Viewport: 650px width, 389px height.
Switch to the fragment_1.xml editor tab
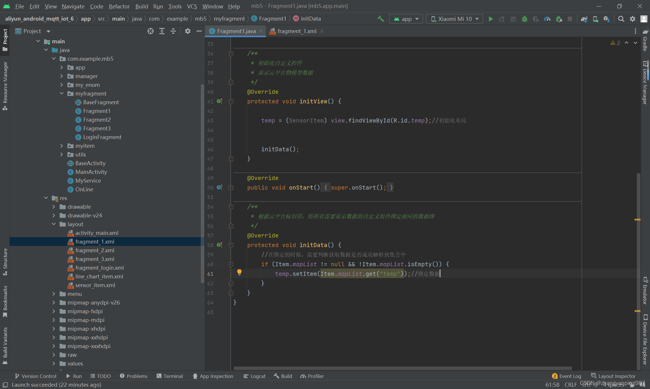tap(296, 31)
